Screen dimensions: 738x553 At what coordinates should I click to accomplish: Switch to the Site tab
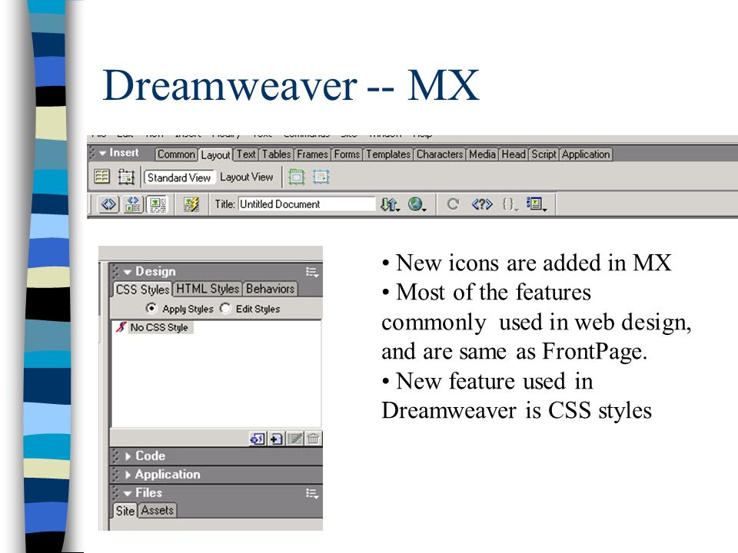point(125,511)
